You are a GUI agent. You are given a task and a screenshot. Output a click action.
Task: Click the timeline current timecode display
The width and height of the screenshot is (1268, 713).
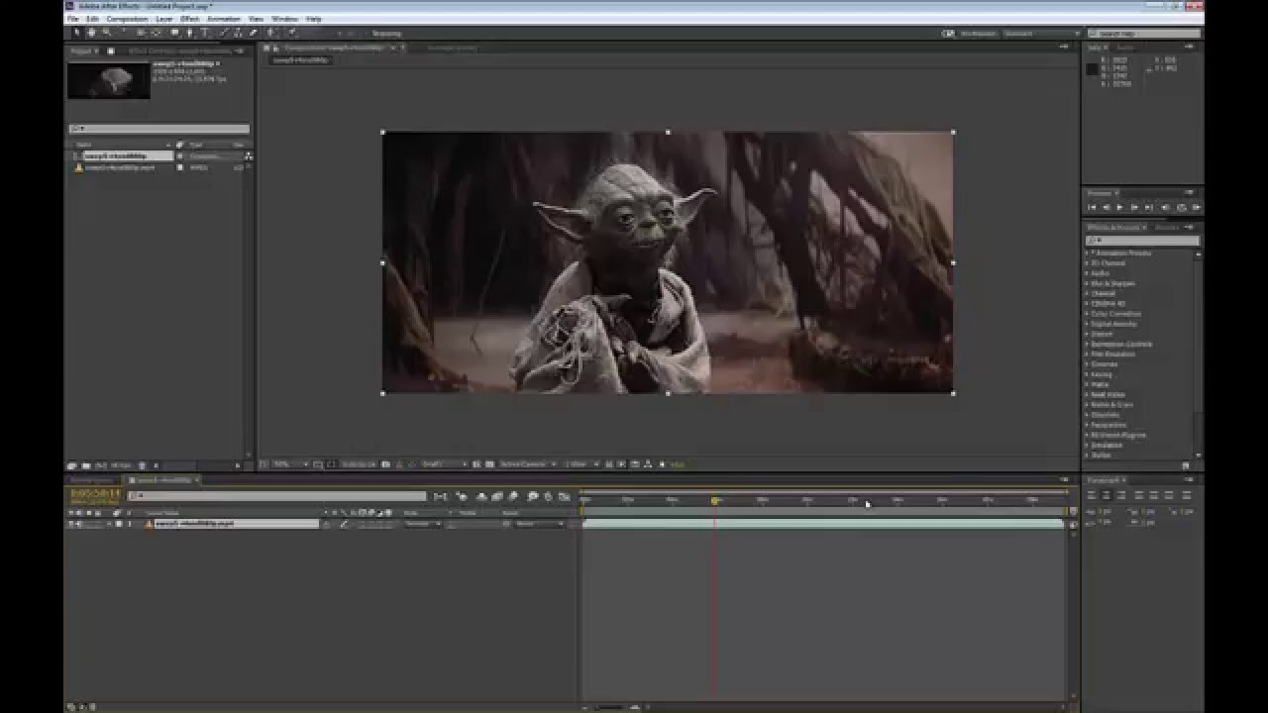pyautogui.click(x=94, y=492)
